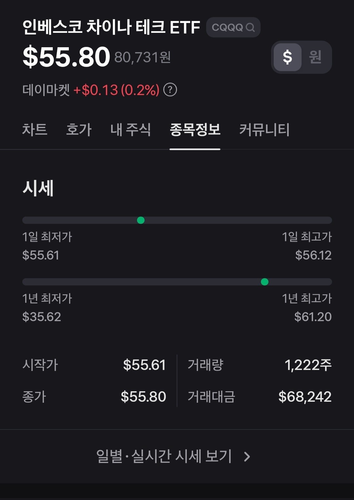Switch currency display to 원

(315, 57)
